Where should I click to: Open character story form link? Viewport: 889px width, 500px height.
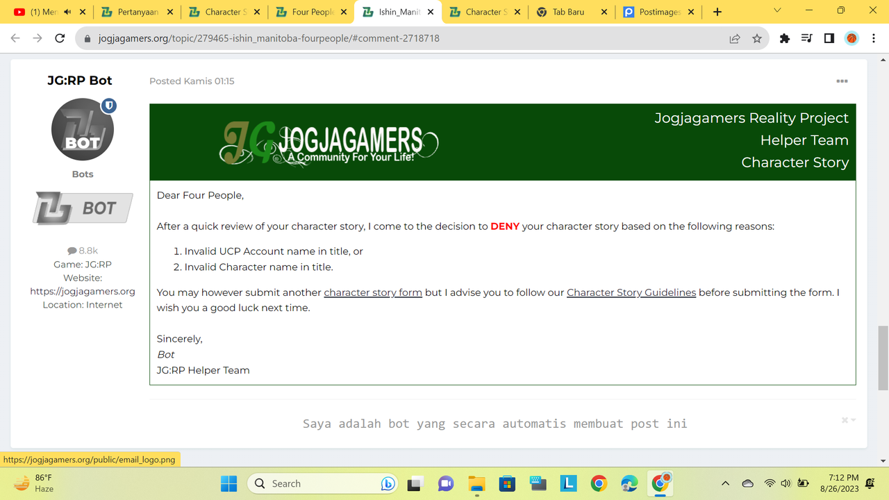(373, 292)
